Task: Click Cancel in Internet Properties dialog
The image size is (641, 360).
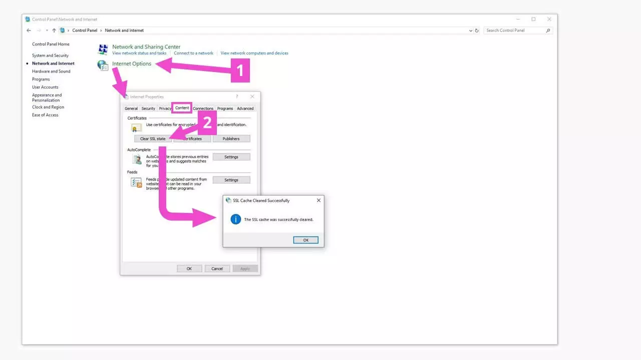Action: click(217, 268)
